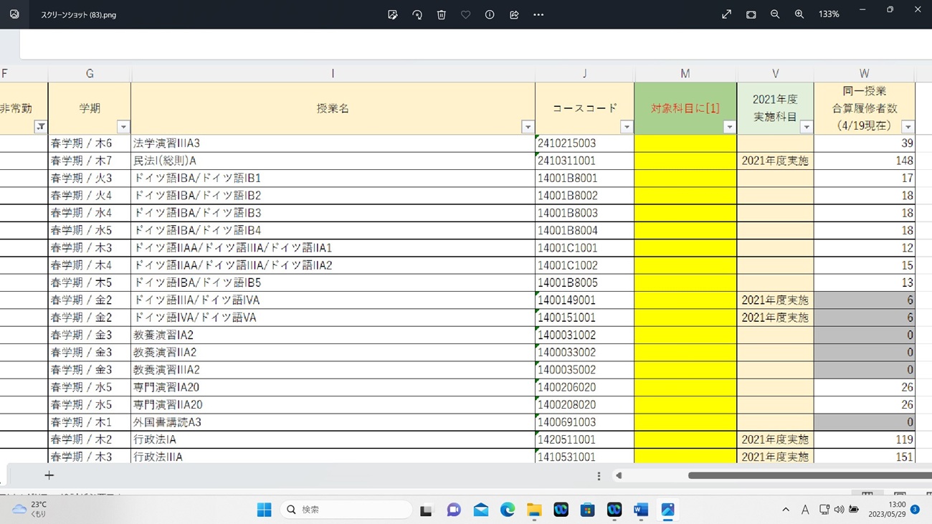Toggle the favorite heart for this image
This screenshot has width=932, height=524.
click(465, 14)
